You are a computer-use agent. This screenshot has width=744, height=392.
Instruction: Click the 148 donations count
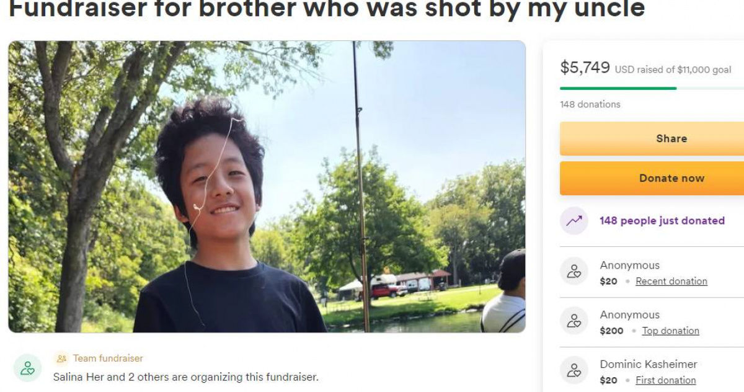(590, 104)
